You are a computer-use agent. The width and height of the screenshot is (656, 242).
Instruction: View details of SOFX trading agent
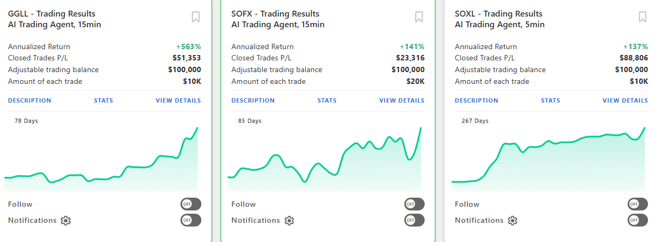click(x=402, y=100)
